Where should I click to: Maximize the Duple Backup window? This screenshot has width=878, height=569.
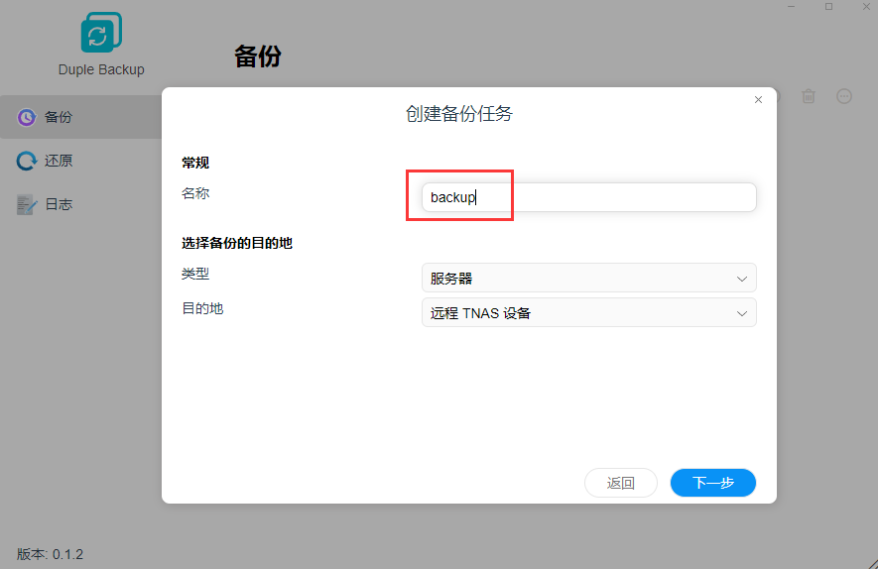pyautogui.click(x=828, y=7)
